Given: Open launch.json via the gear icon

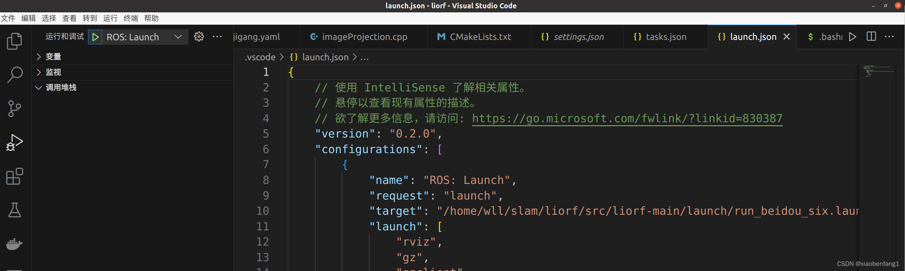Looking at the screenshot, I should (199, 37).
